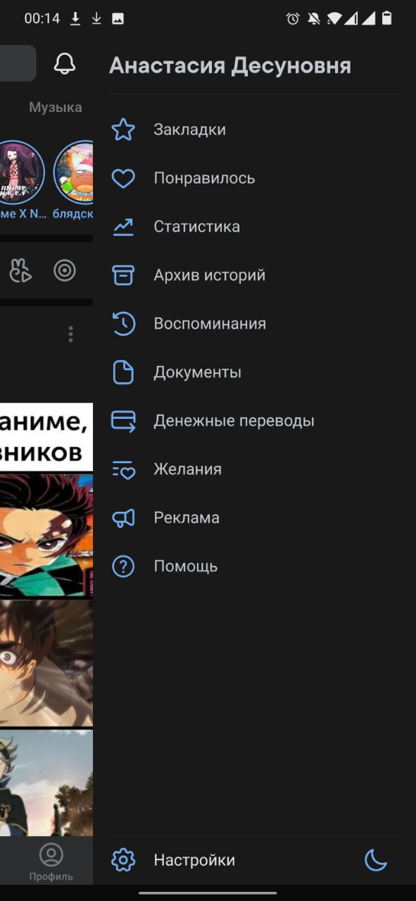Tap the Анастасия Десуновня profile name
Image resolution: width=416 pixels, height=901 pixels.
230,66
